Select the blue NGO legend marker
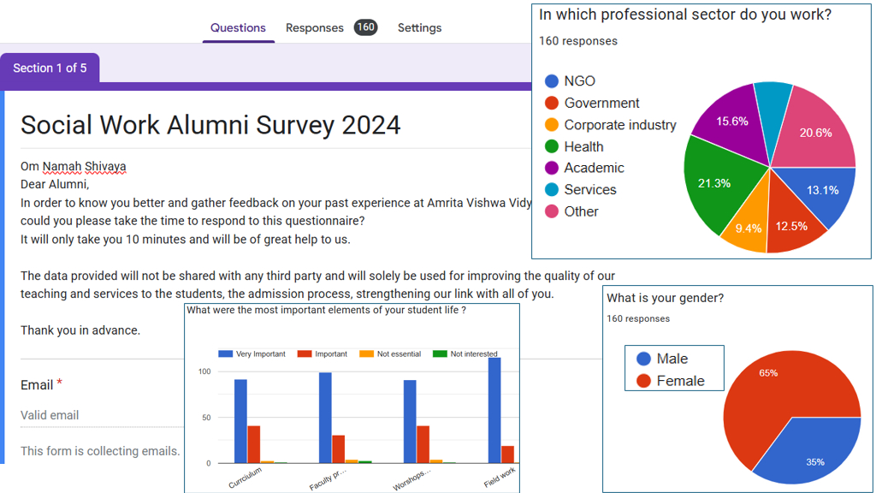The height and width of the screenshot is (493, 876). pyautogui.click(x=550, y=80)
